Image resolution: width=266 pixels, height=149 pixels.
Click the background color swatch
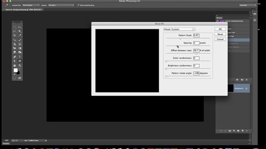18,73
